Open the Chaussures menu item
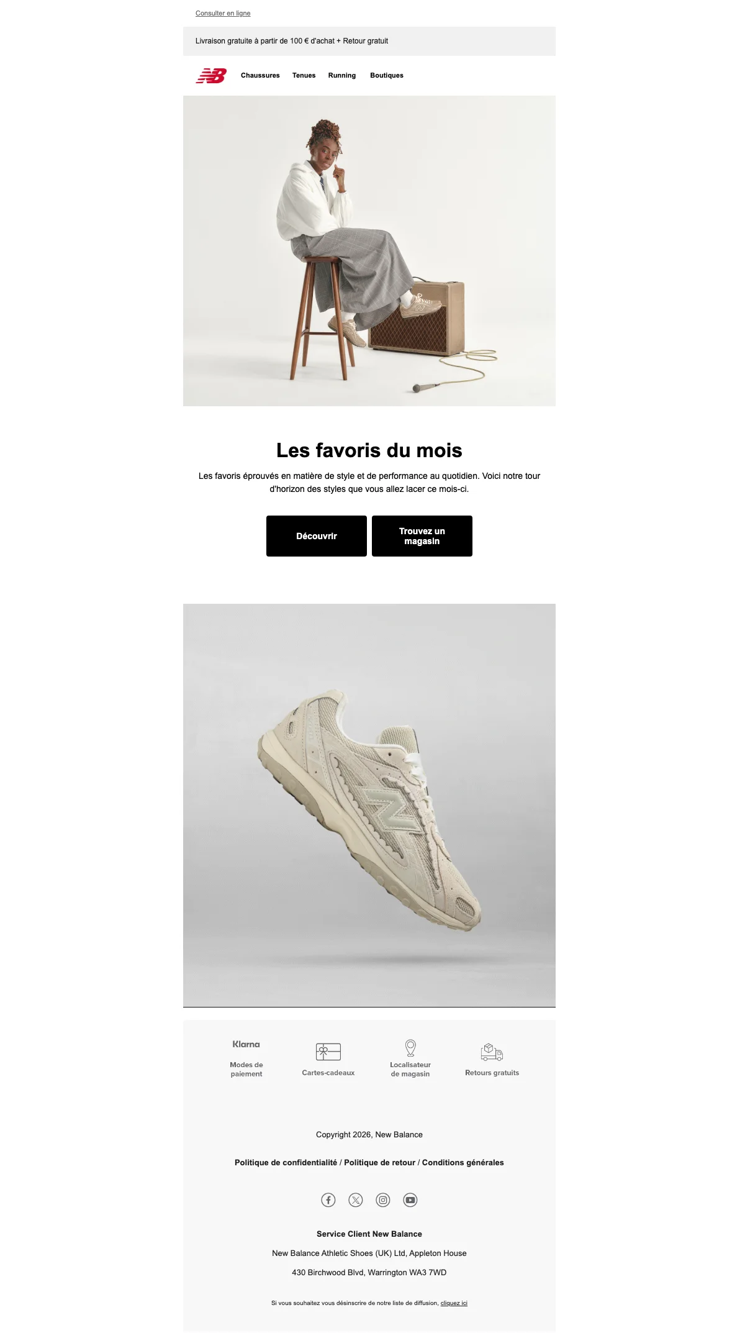 click(x=260, y=75)
